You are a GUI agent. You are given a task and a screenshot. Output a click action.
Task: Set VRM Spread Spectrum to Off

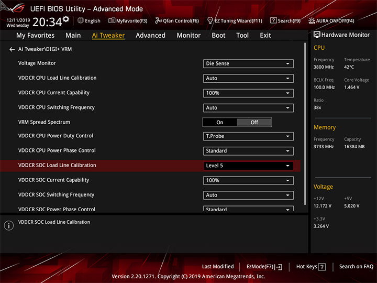coord(254,122)
